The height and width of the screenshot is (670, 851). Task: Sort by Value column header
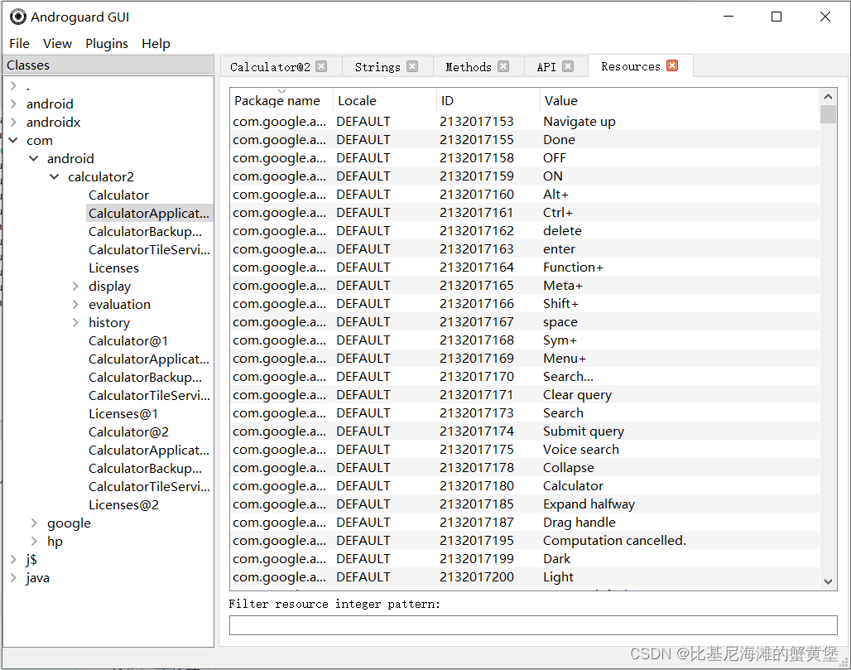[x=679, y=100]
